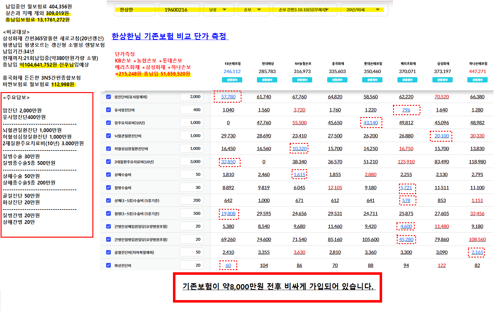Click the NH price 1,615 for 상해수술비
This screenshot has width=497, height=311.
299,175
